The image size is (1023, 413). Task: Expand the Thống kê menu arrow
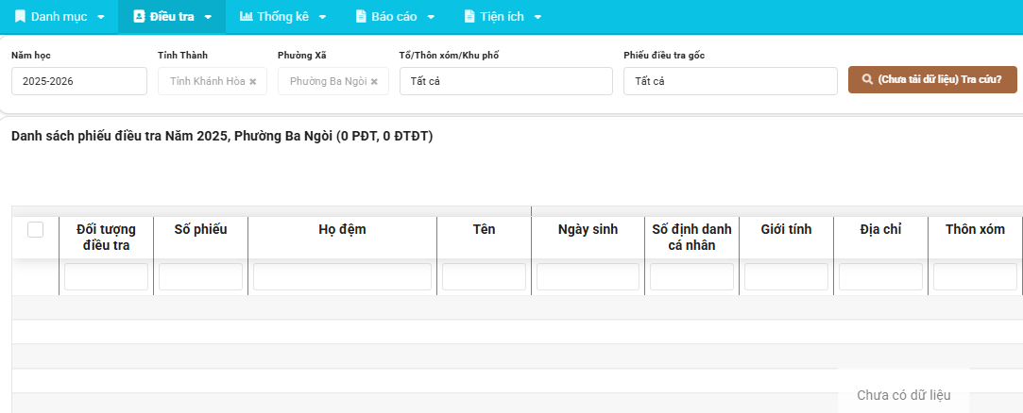click(322, 18)
